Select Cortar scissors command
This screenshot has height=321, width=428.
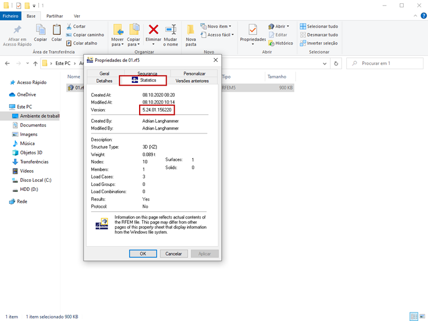pos(76,26)
